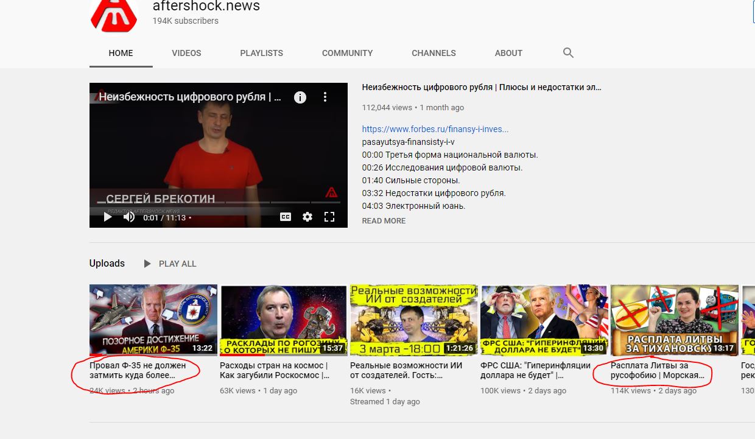755x439 pixels.
Task: Click the title 'Провал Ф-35 не должен затмить'
Action: 138,370
